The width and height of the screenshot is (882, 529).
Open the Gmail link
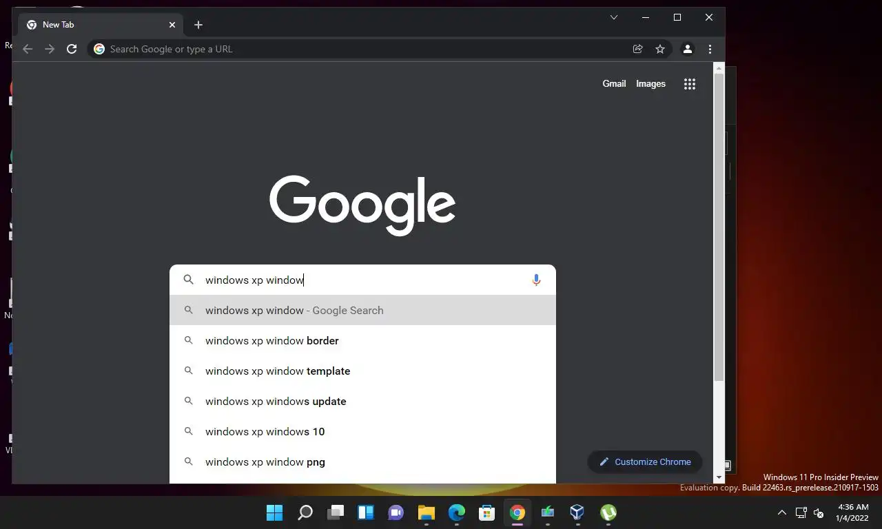tap(614, 83)
